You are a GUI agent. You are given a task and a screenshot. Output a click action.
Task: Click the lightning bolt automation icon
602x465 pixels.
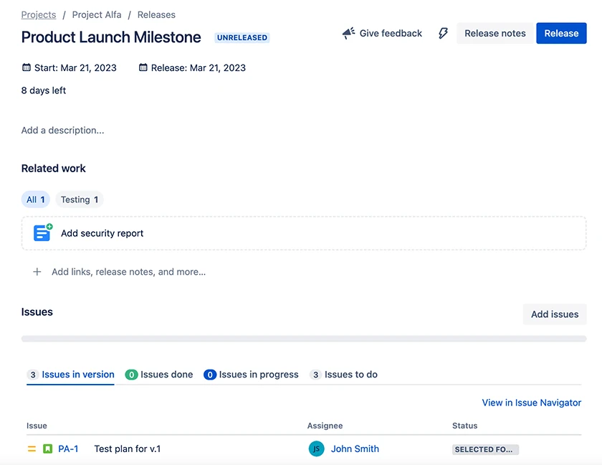click(444, 32)
